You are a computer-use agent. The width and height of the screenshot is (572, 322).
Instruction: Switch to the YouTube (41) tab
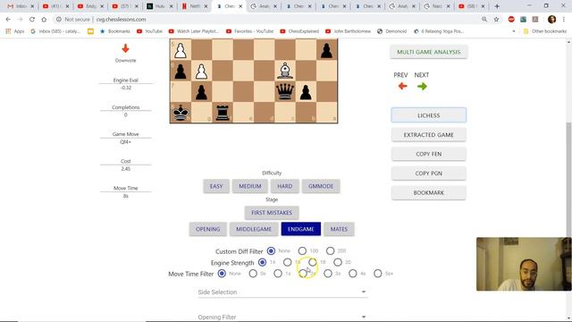[55, 6]
